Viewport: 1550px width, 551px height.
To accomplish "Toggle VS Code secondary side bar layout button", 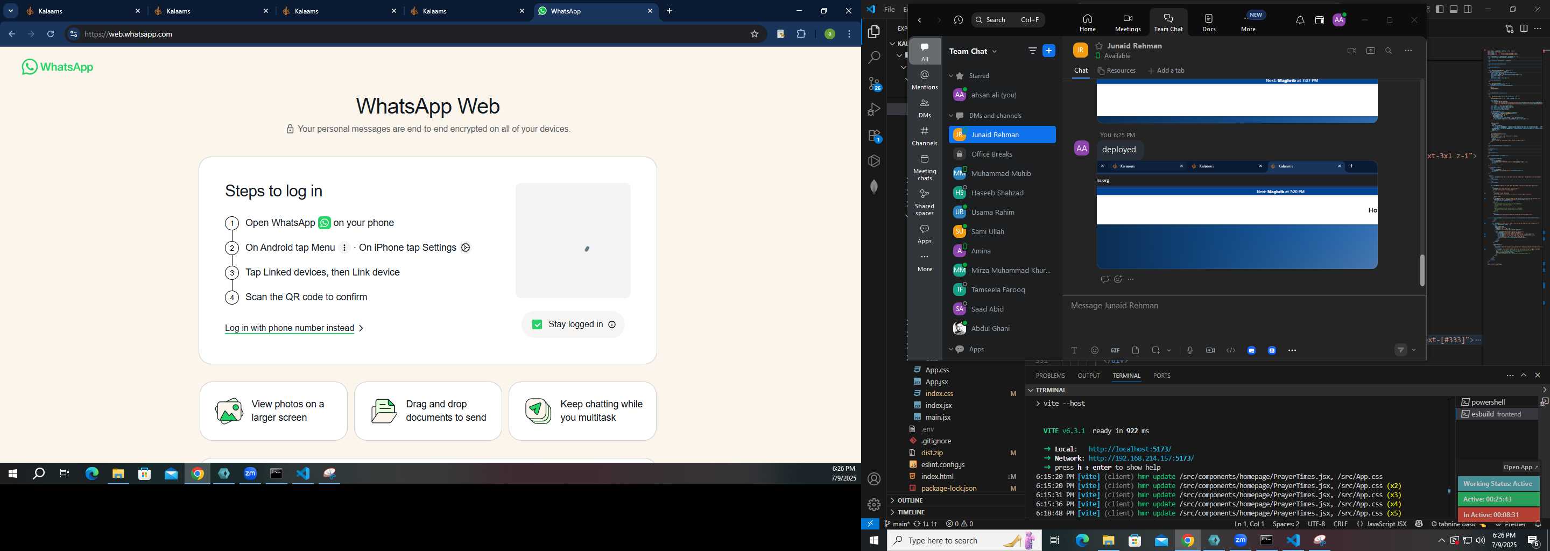I will (x=1468, y=10).
